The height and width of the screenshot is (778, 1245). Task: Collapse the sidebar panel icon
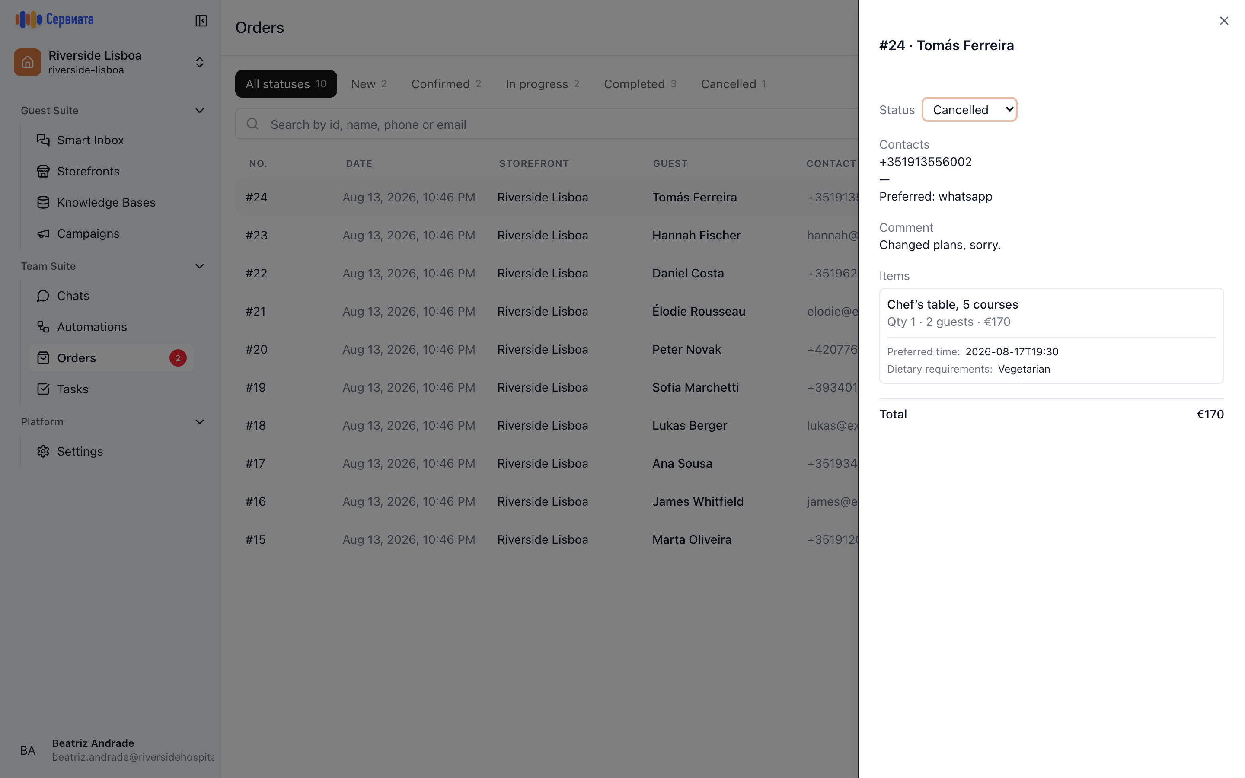pyautogui.click(x=201, y=21)
